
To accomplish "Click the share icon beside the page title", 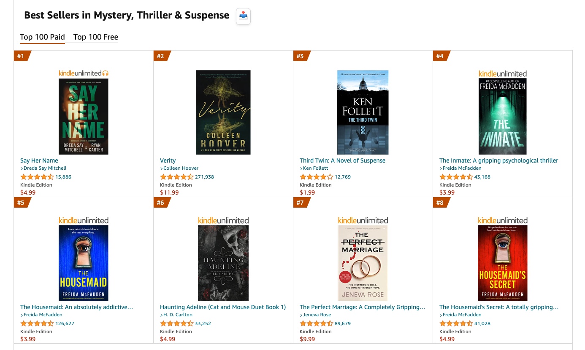I will (243, 16).
